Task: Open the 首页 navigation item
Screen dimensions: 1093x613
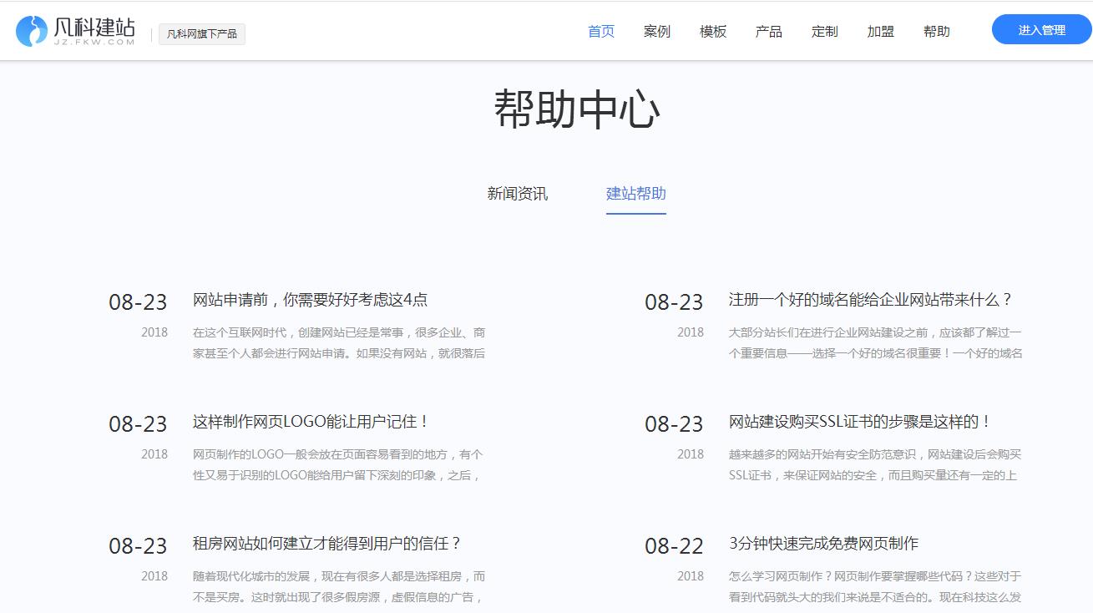Action: click(601, 32)
